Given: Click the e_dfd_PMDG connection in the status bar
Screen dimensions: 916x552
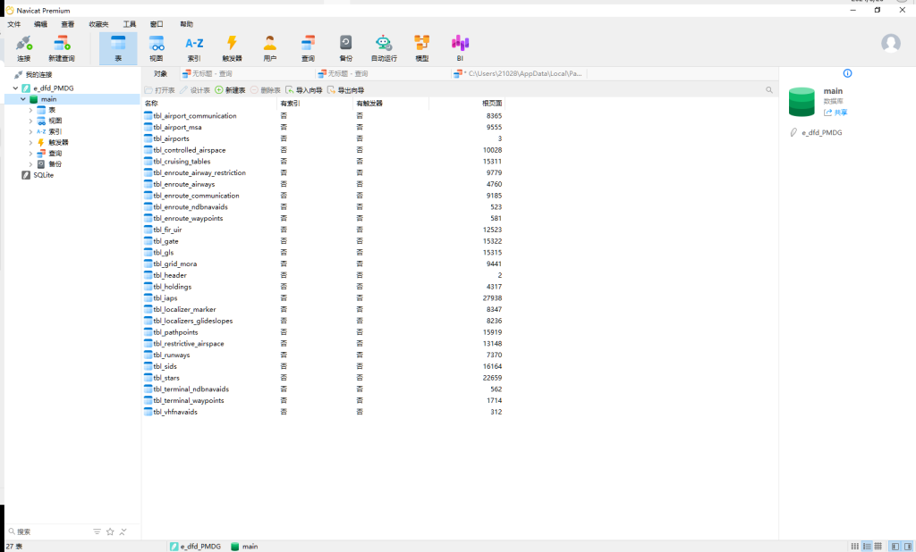Looking at the screenshot, I should point(196,546).
